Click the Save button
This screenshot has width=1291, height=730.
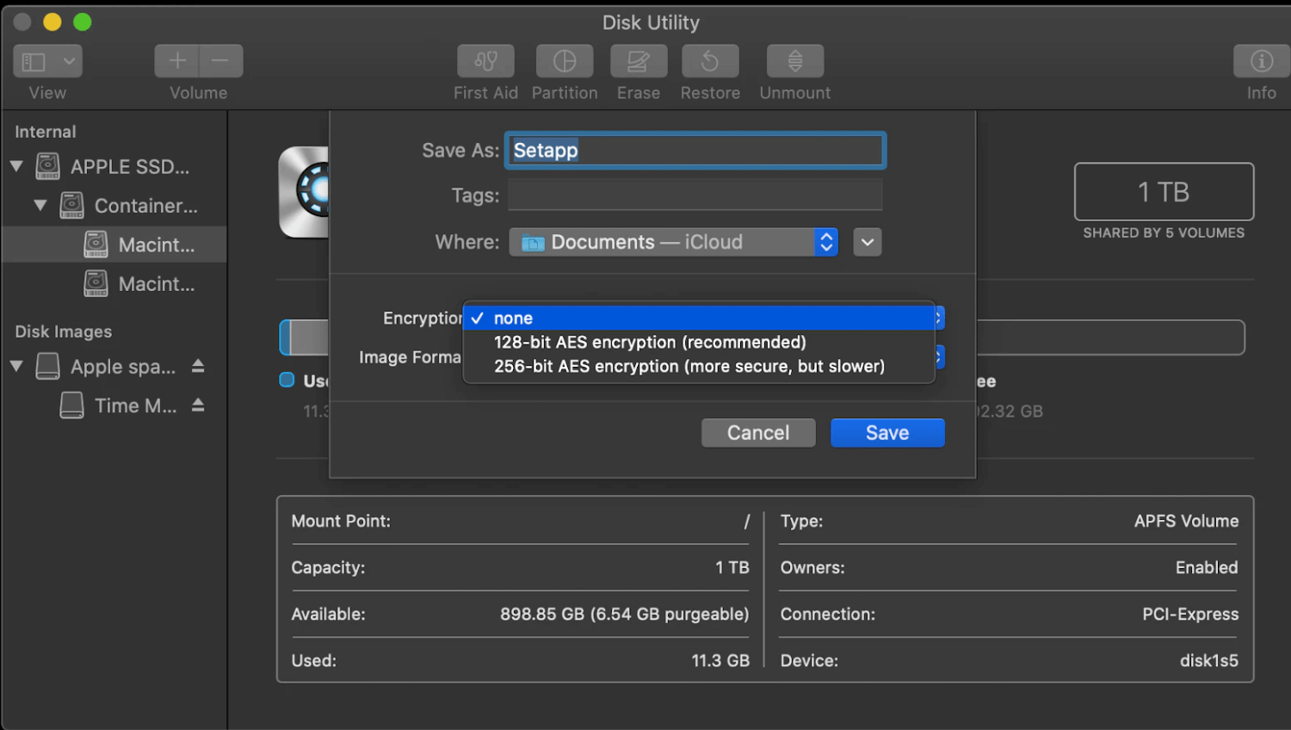tap(886, 433)
